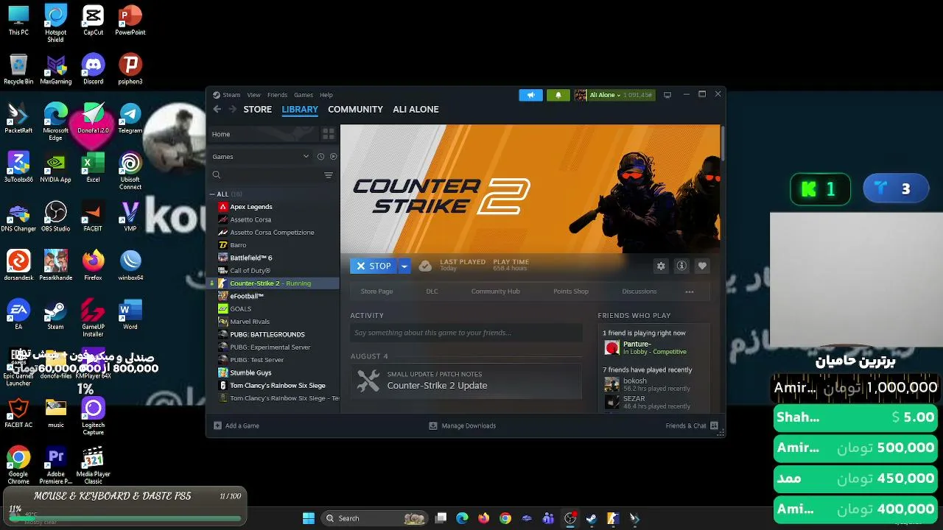
Task: Show more Counter-Strike 2 links ellipsis
Action: click(x=690, y=291)
